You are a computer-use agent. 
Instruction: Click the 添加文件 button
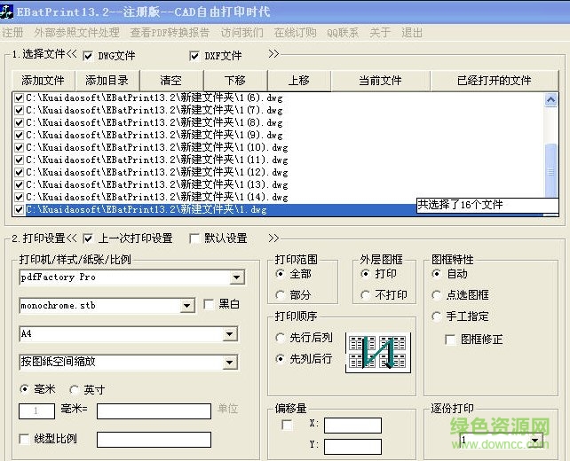[43, 80]
